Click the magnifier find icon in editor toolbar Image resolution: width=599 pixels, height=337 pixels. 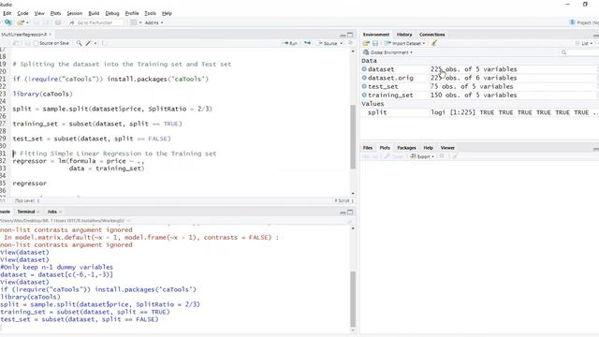[79, 43]
